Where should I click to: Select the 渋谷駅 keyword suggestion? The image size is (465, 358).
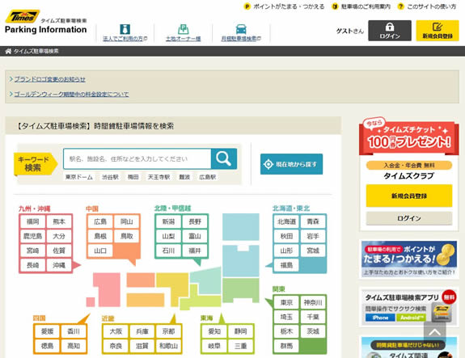110,177
